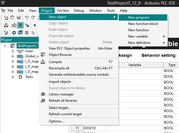Click the Project panel title bar
The height and width of the screenshot is (133, 179).
(20, 40)
